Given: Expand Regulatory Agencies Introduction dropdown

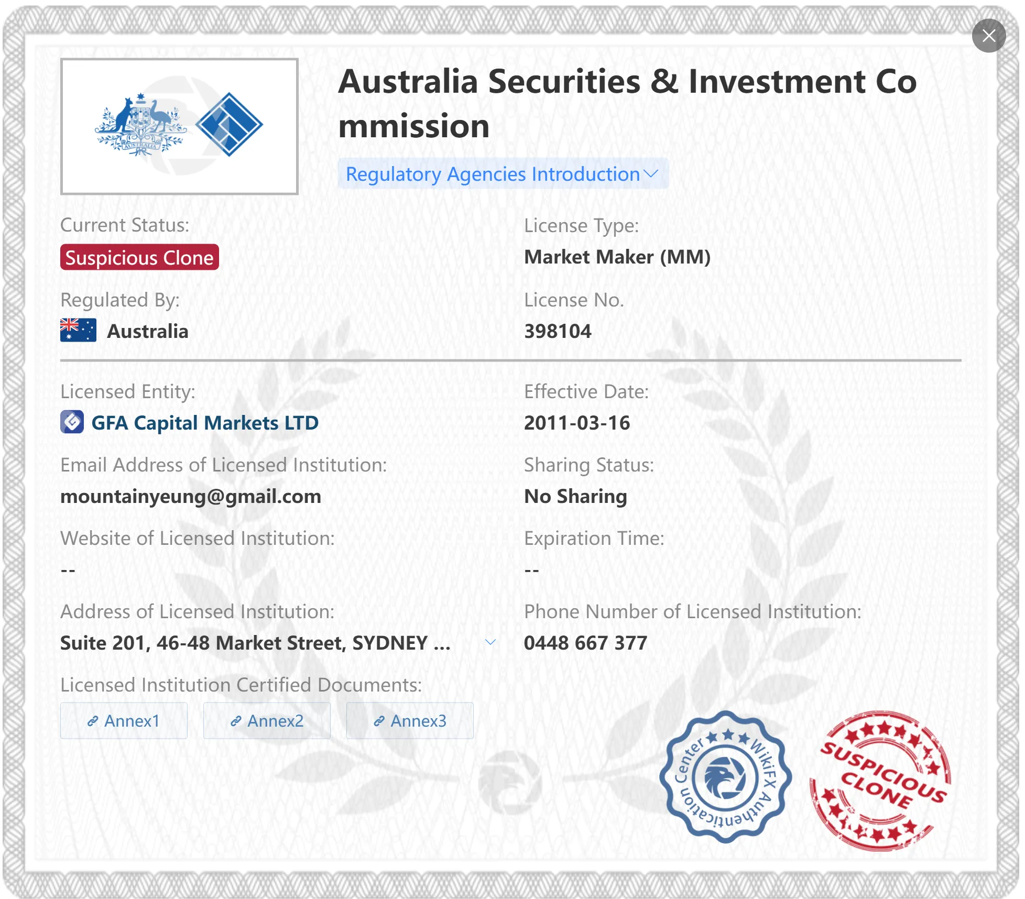Looking at the screenshot, I should click(x=503, y=174).
